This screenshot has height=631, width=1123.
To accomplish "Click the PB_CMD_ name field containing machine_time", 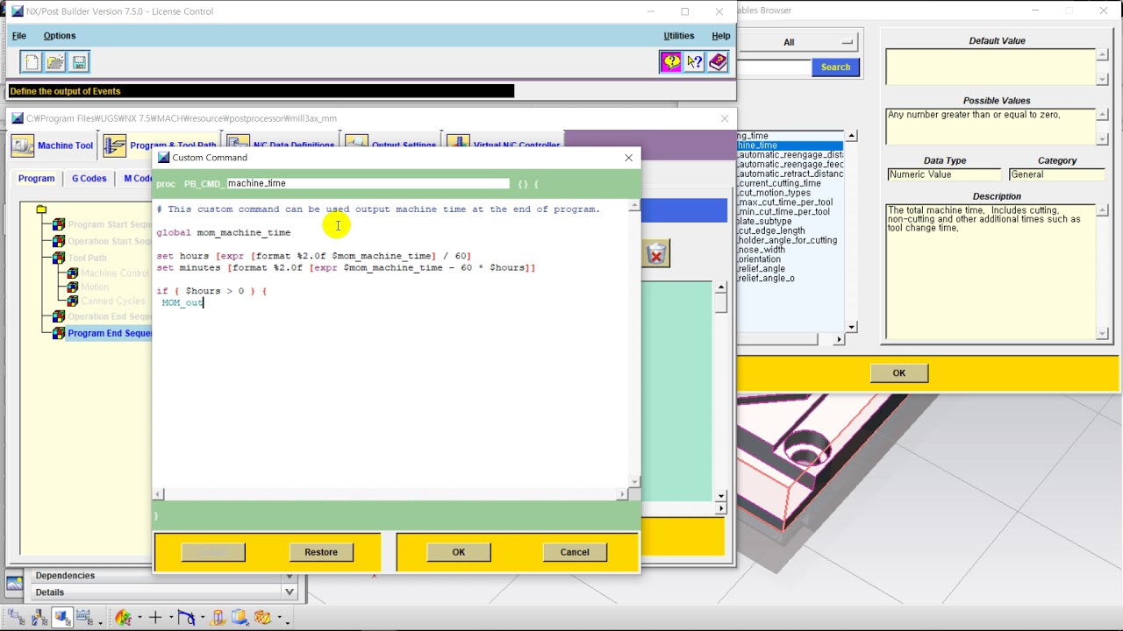I will [368, 183].
